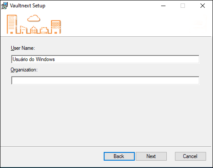Minimize the Vaultnext Setup window
Viewport: 213px width, 168px height.
[163, 6]
